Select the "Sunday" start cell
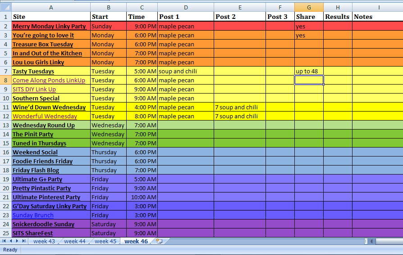Viewport: 403px width, 255px height. coord(109,26)
